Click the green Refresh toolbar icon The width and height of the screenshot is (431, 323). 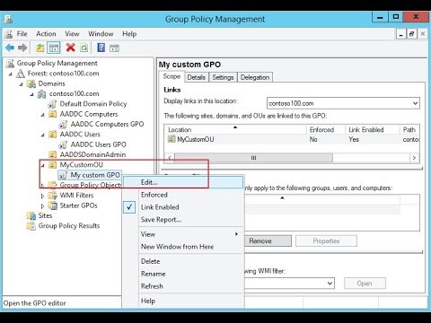tap(84, 48)
